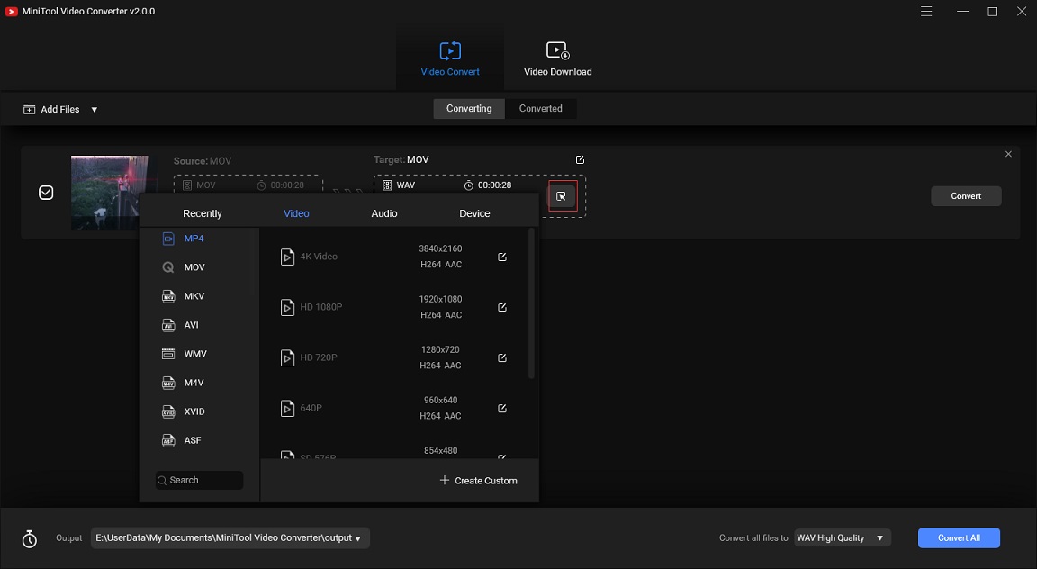Click the Create Custom button
The height and width of the screenshot is (569, 1037).
tap(479, 481)
